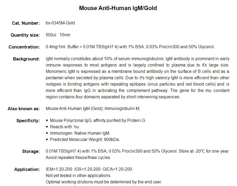Viewport: 237px width, 186px height.
Task: Click the Mouse Anti-Human IgM/Gold title
Action: pos(118,8)
